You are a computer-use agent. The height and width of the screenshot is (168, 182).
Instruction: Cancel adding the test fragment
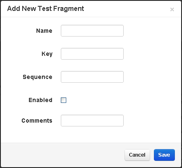(x=137, y=155)
